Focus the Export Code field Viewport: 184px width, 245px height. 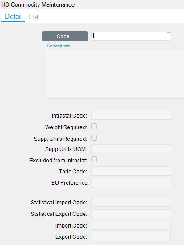point(130,237)
